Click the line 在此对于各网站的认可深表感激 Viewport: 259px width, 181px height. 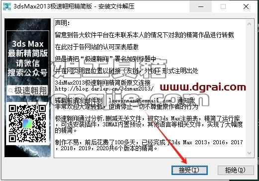point(96,47)
